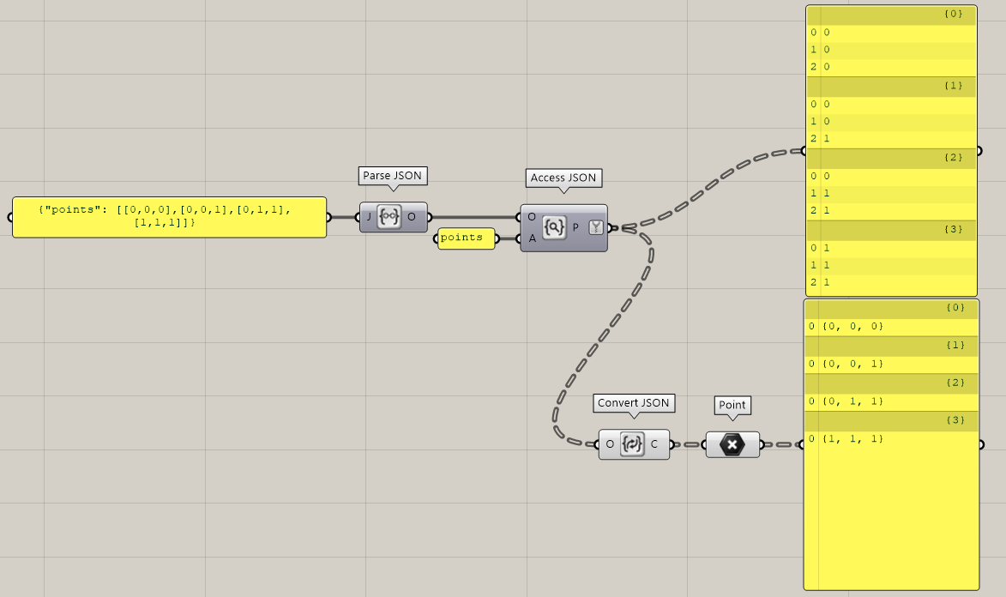The image size is (1006, 597).
Task: Click the Convert JSON component icon
Action: 632,444
